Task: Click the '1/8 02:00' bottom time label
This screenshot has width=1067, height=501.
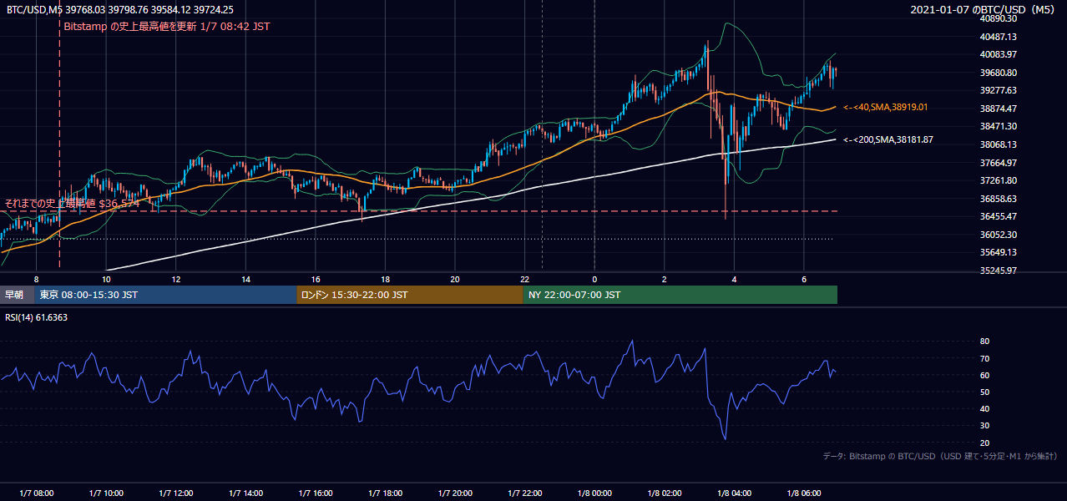Action: 664,493
